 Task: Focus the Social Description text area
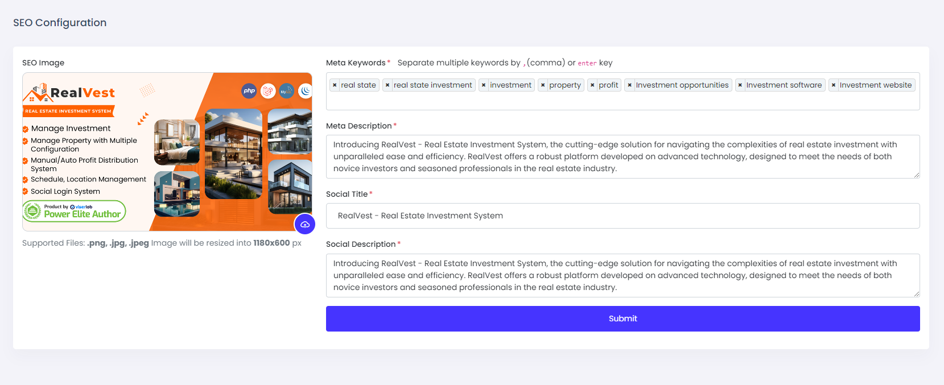click(623, 275)
